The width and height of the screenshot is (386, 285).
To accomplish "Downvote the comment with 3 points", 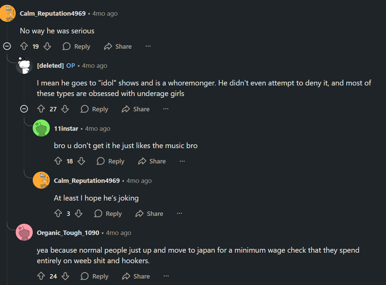I will point(78,213).
